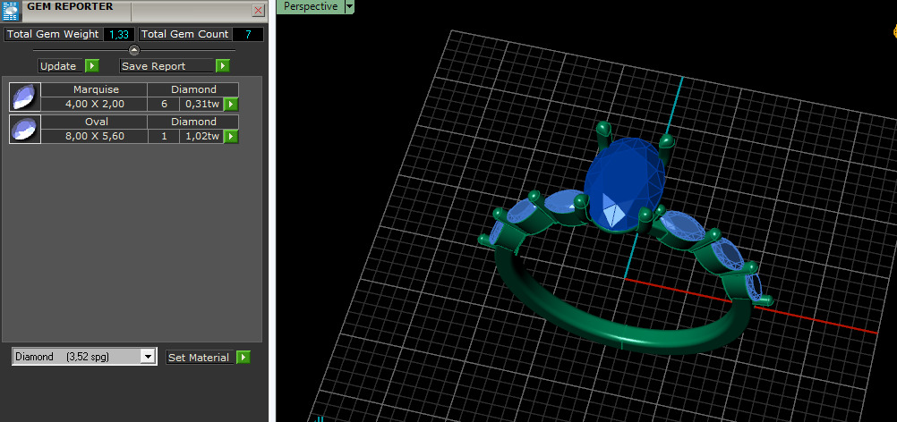This screenshot has width=897, height=422.
Task: Click the 0,31tw weight cell
Action: point(201,104)
